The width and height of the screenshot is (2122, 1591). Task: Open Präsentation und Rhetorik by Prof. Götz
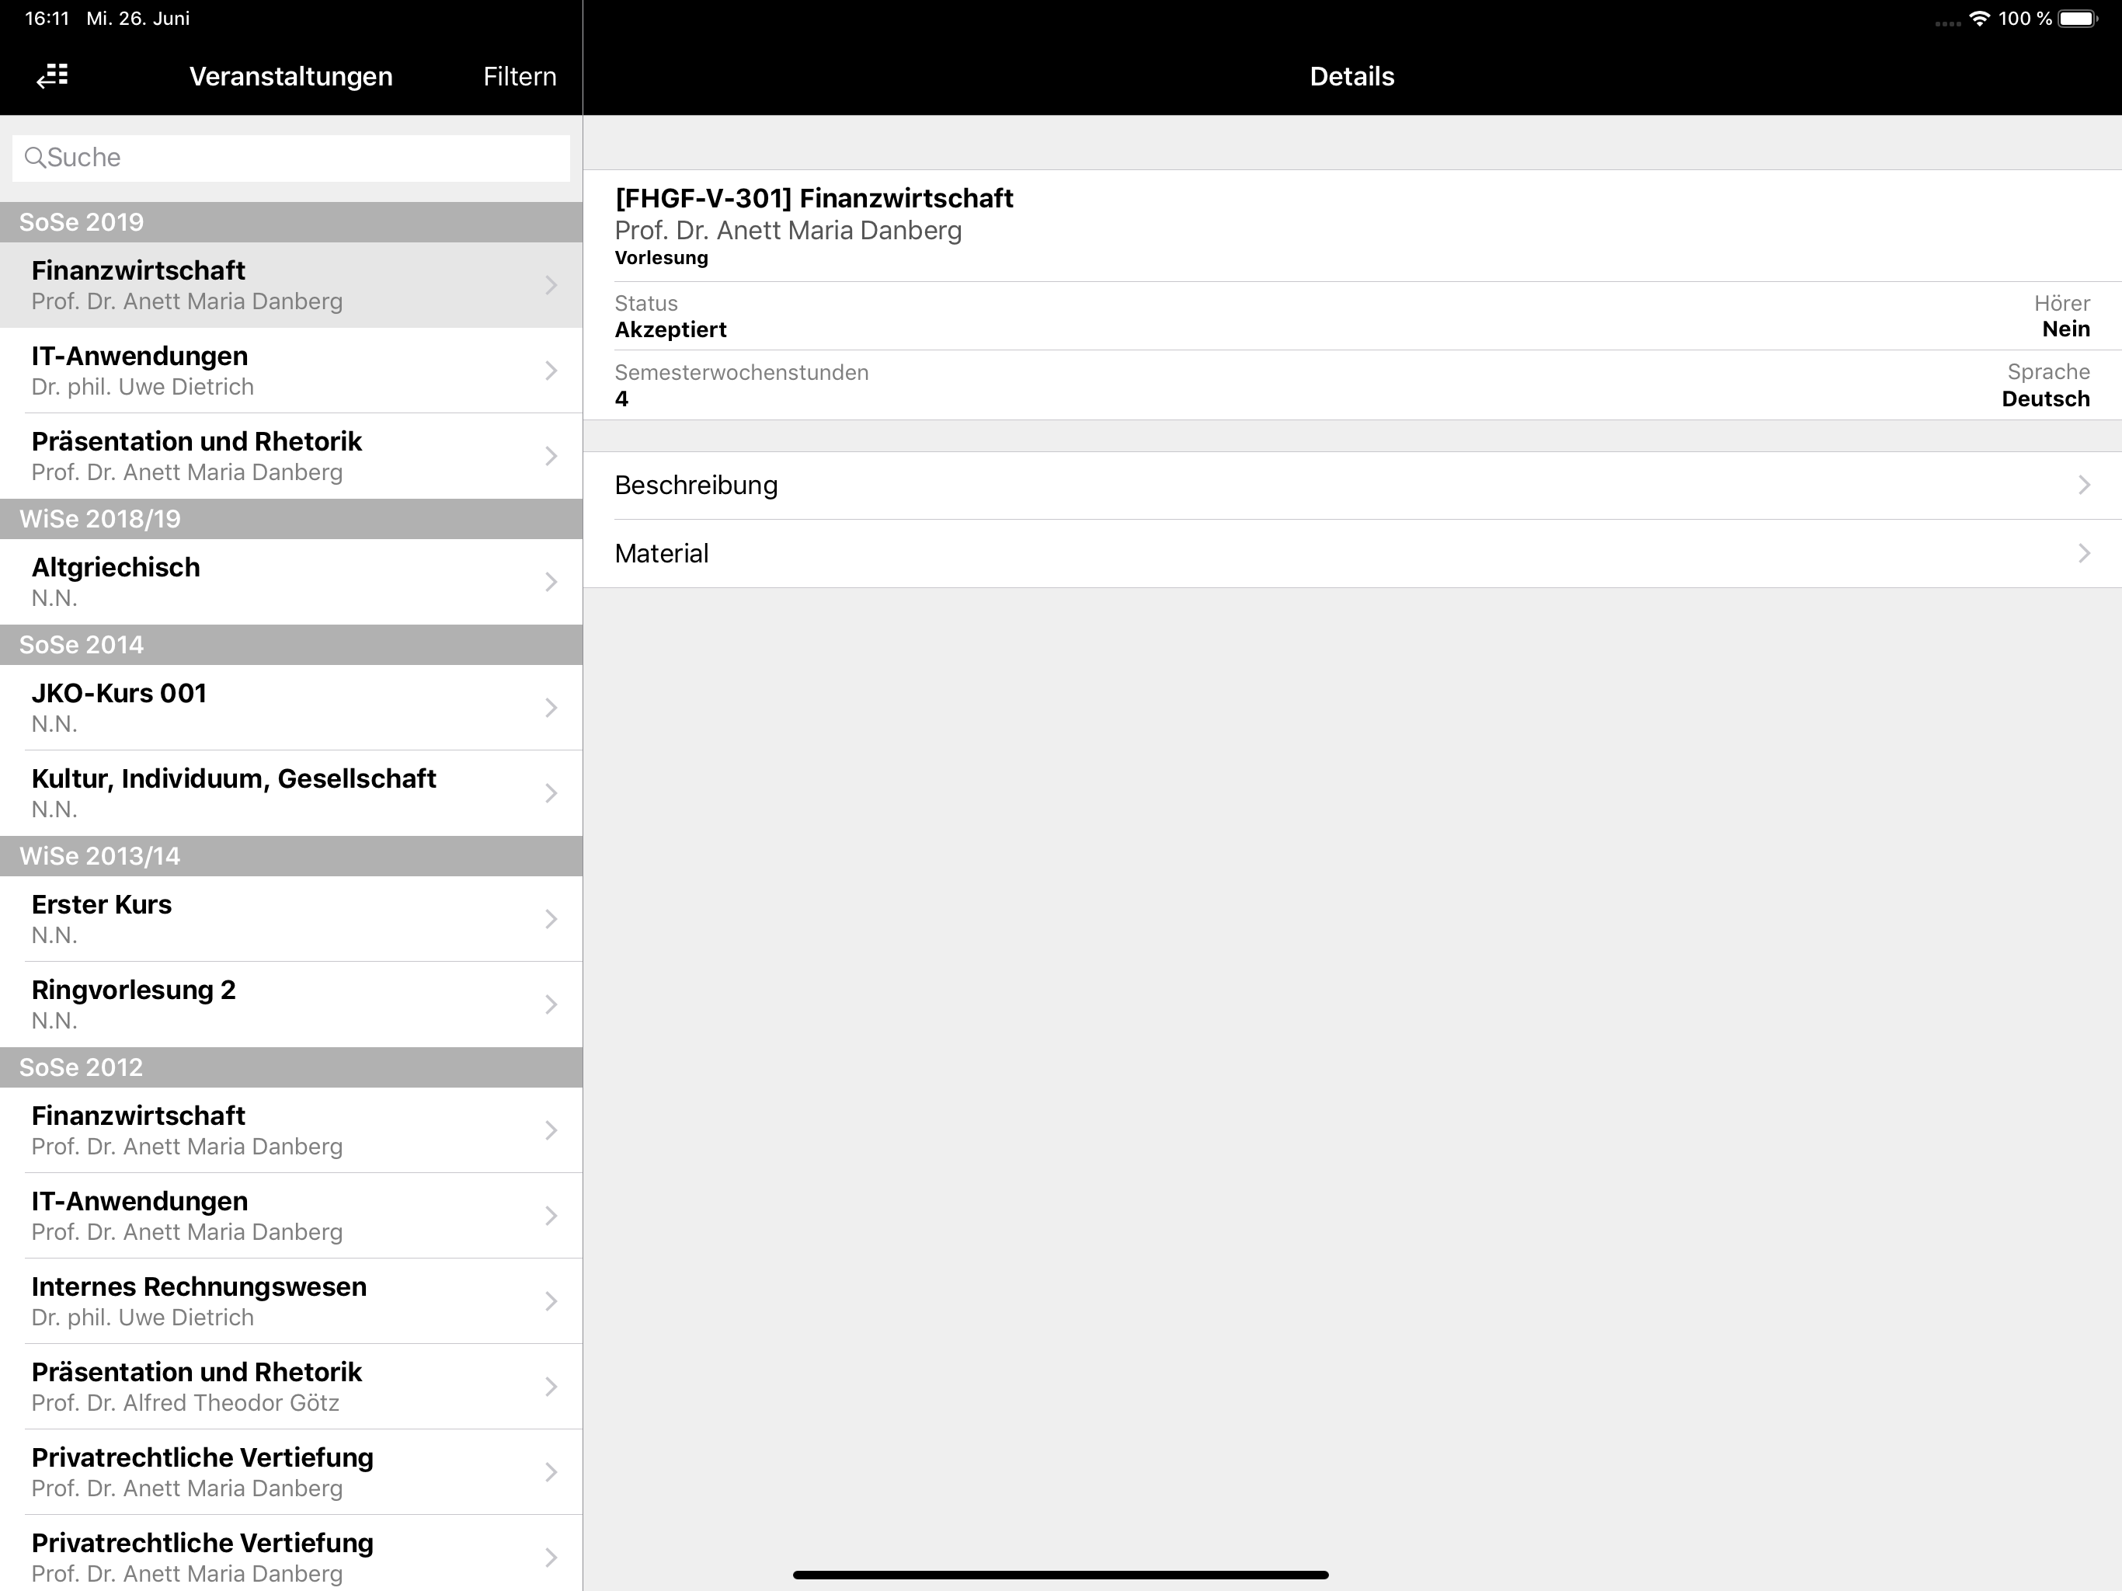click(x=290, y=1386)
